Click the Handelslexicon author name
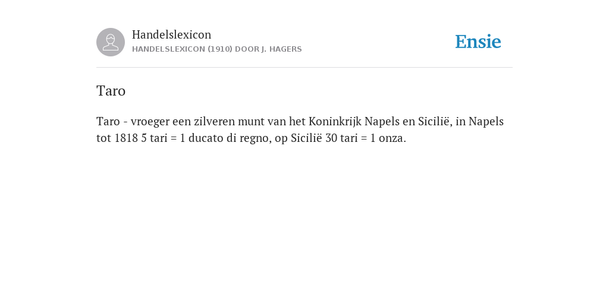This screenshot has width=609, height=304. [x=172, y=34]
